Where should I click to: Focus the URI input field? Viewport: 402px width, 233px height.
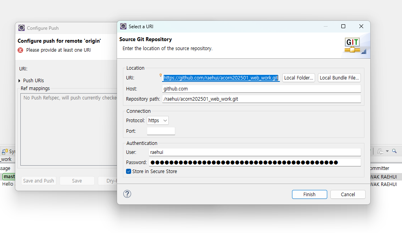click(221, 78)
